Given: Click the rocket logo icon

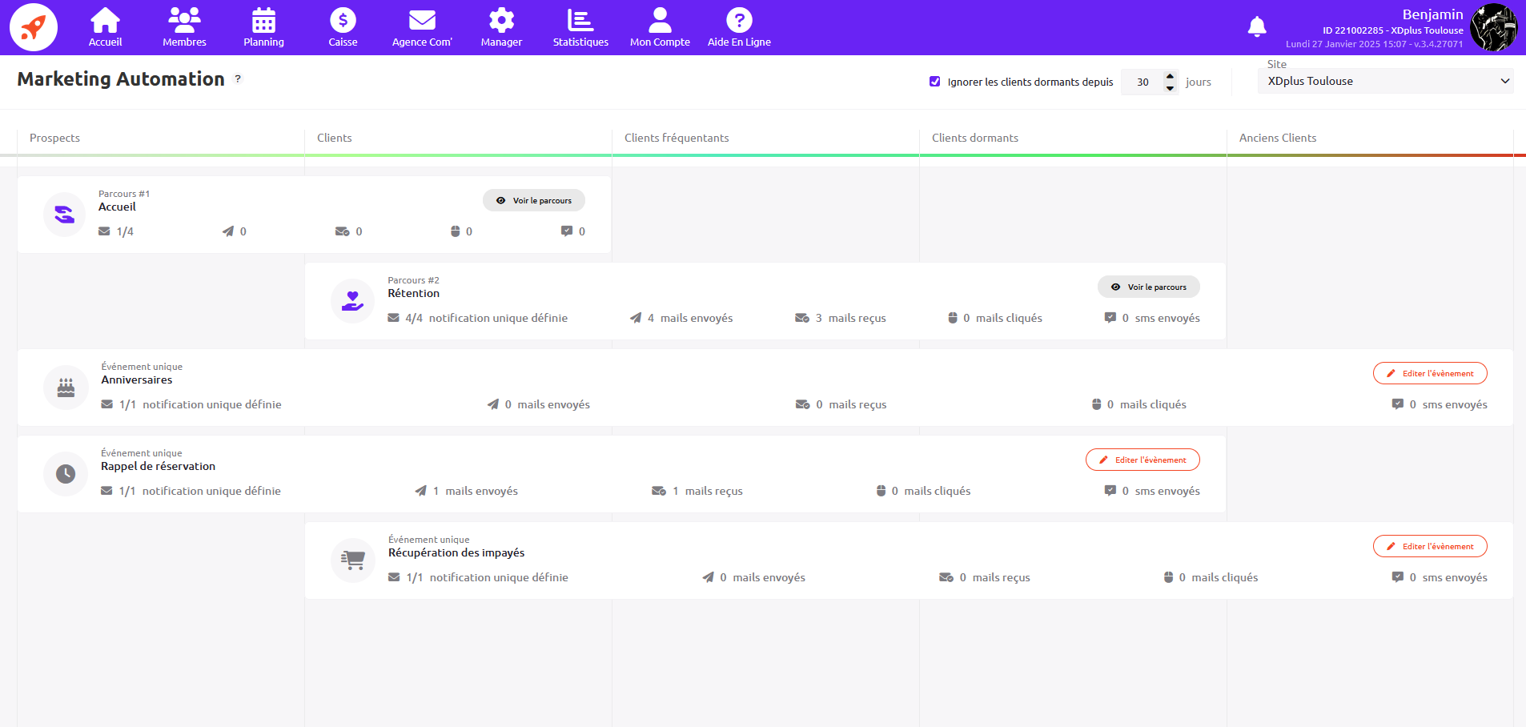Looking at the screenshot, I should 33,27.
